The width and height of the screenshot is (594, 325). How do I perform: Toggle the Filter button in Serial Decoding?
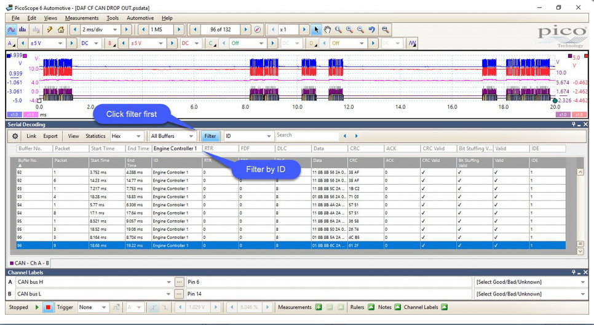pyautogui.click(x=210, y=136)
